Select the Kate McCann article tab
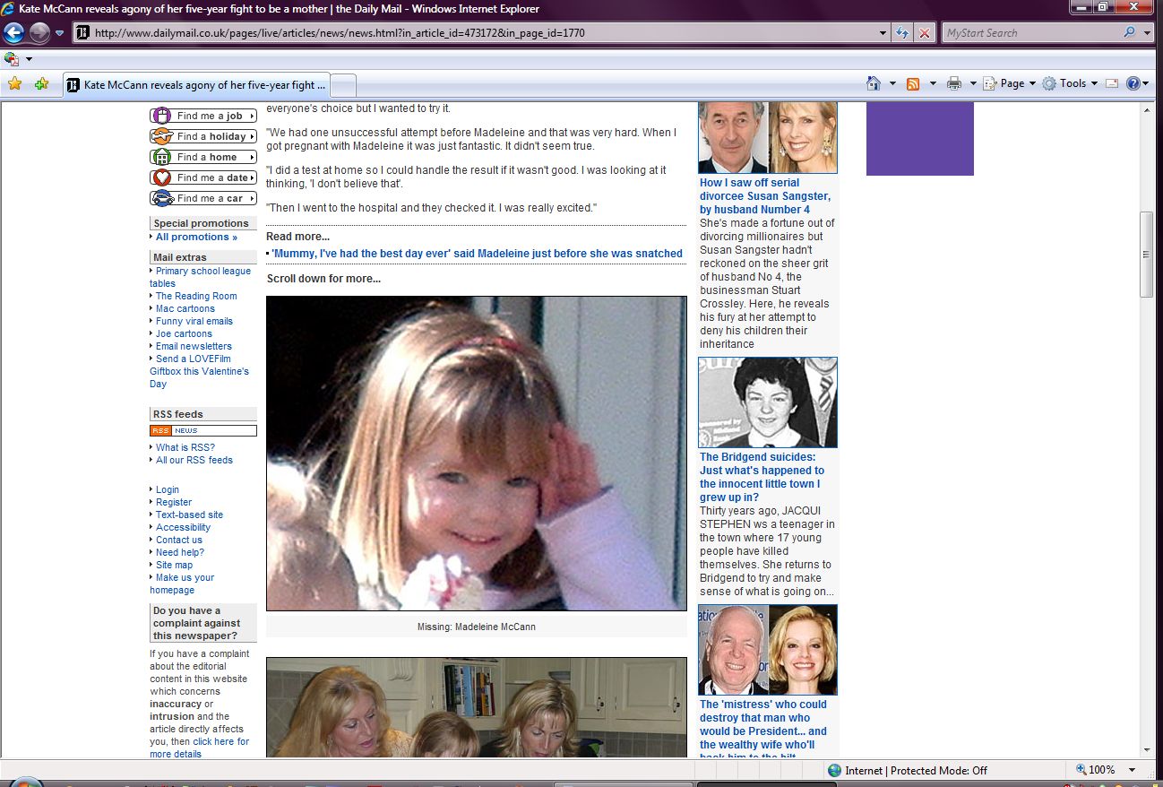 197,85
